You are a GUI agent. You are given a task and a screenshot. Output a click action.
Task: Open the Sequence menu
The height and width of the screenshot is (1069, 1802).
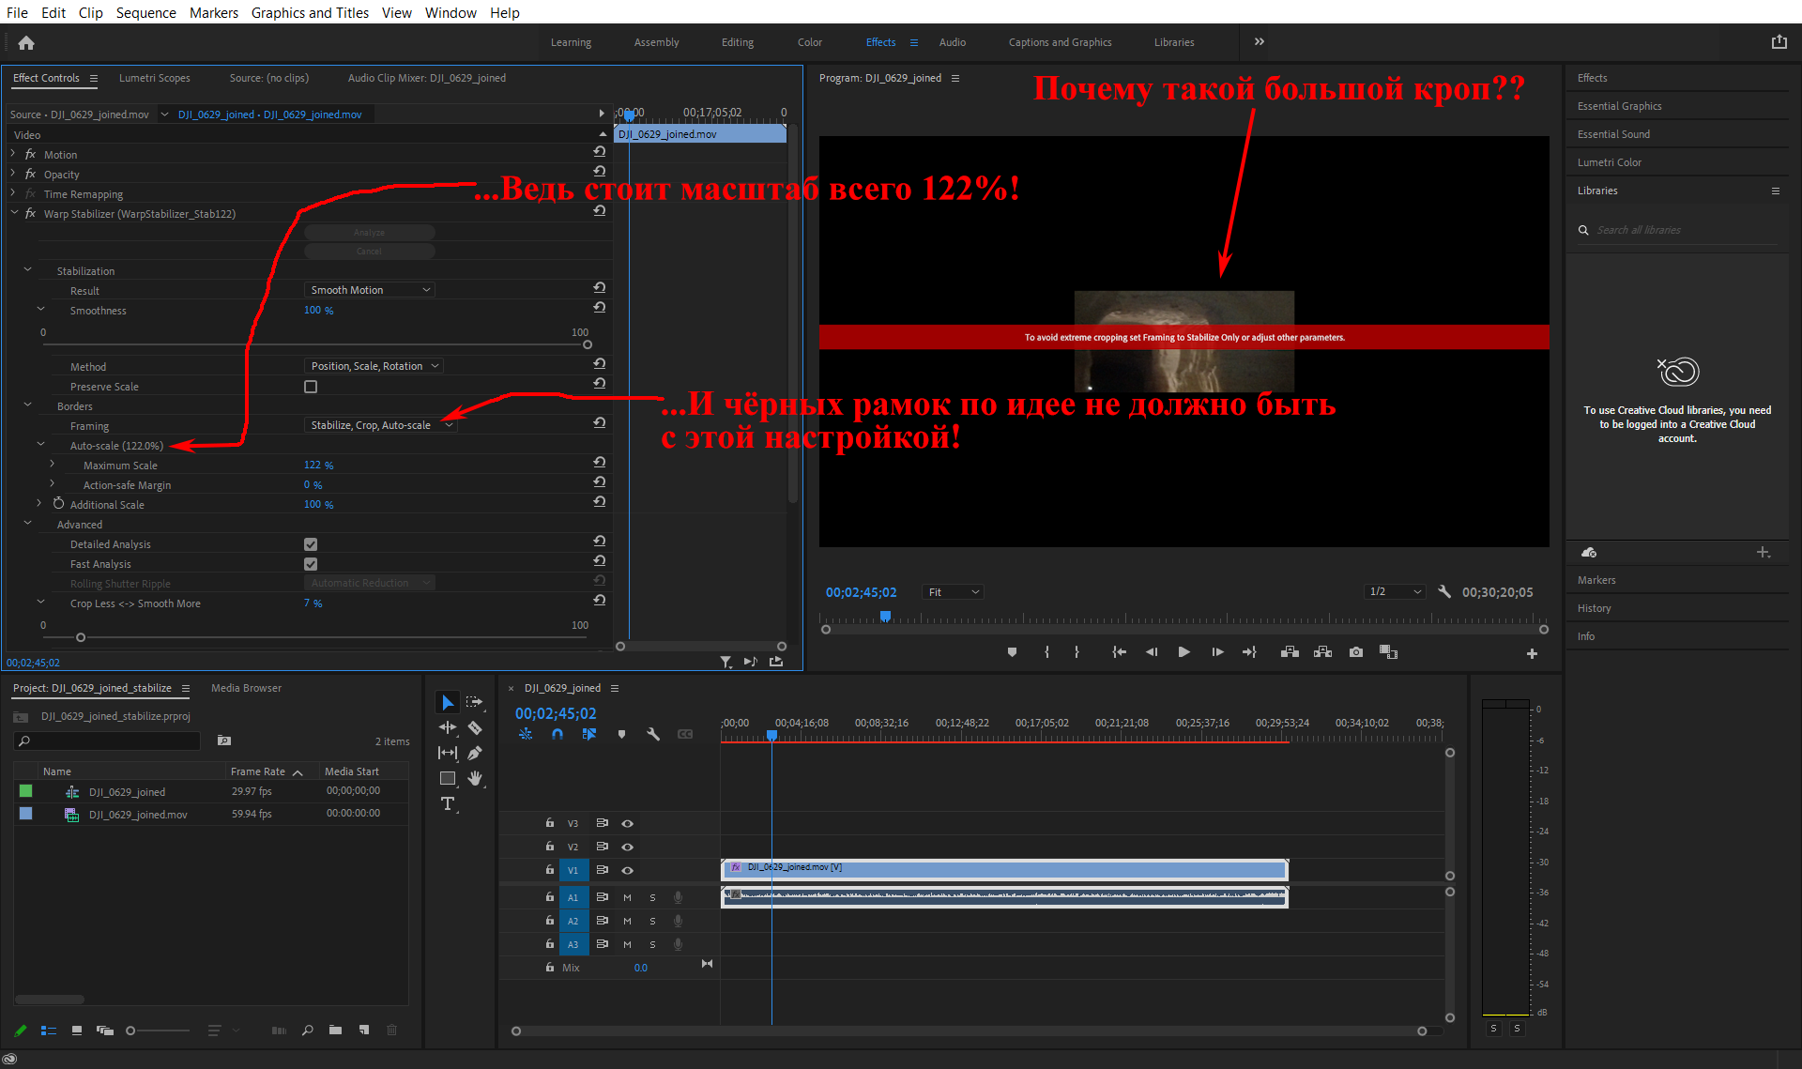point(145,12)
